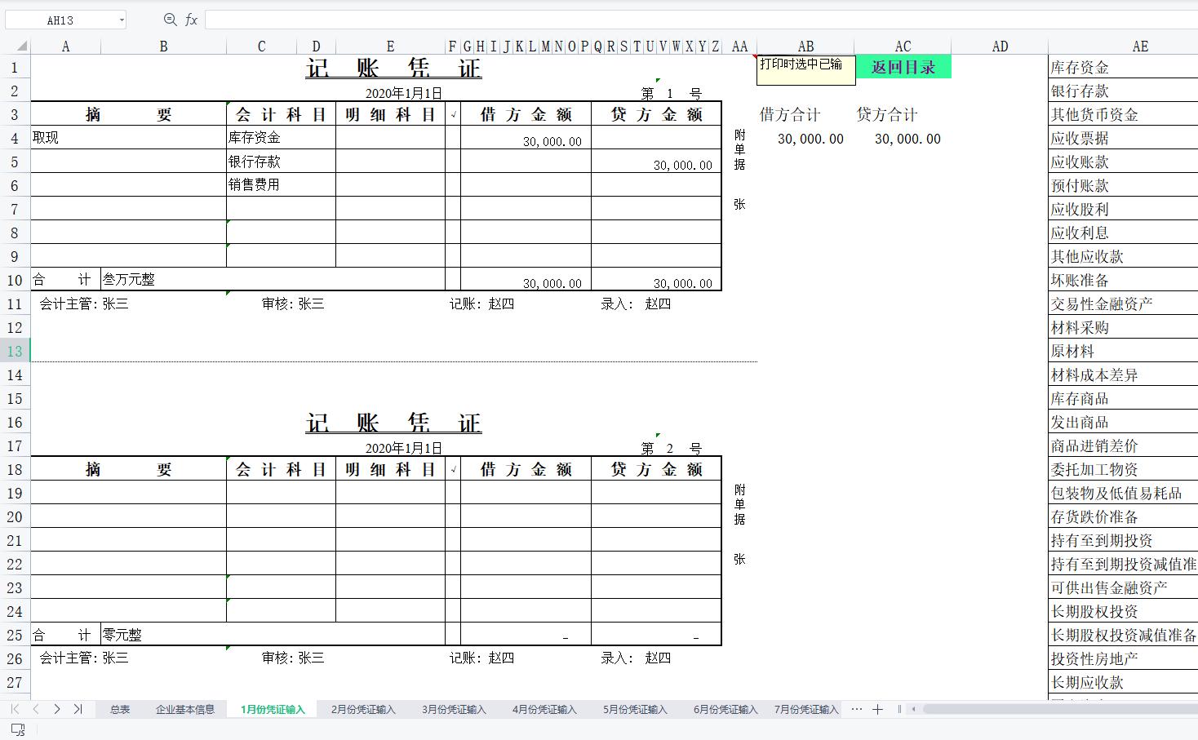Switch to the 7月份凭证输入 sheet tab

(806, 709)
